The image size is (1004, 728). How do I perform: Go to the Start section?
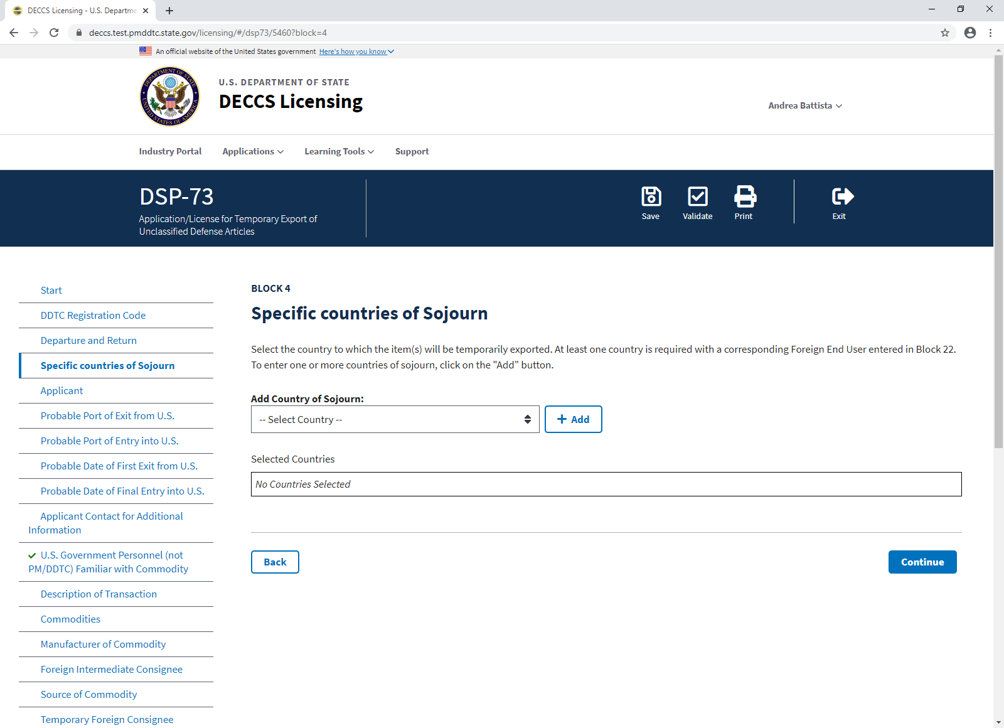pyautogui.click(x=51, y=291)
